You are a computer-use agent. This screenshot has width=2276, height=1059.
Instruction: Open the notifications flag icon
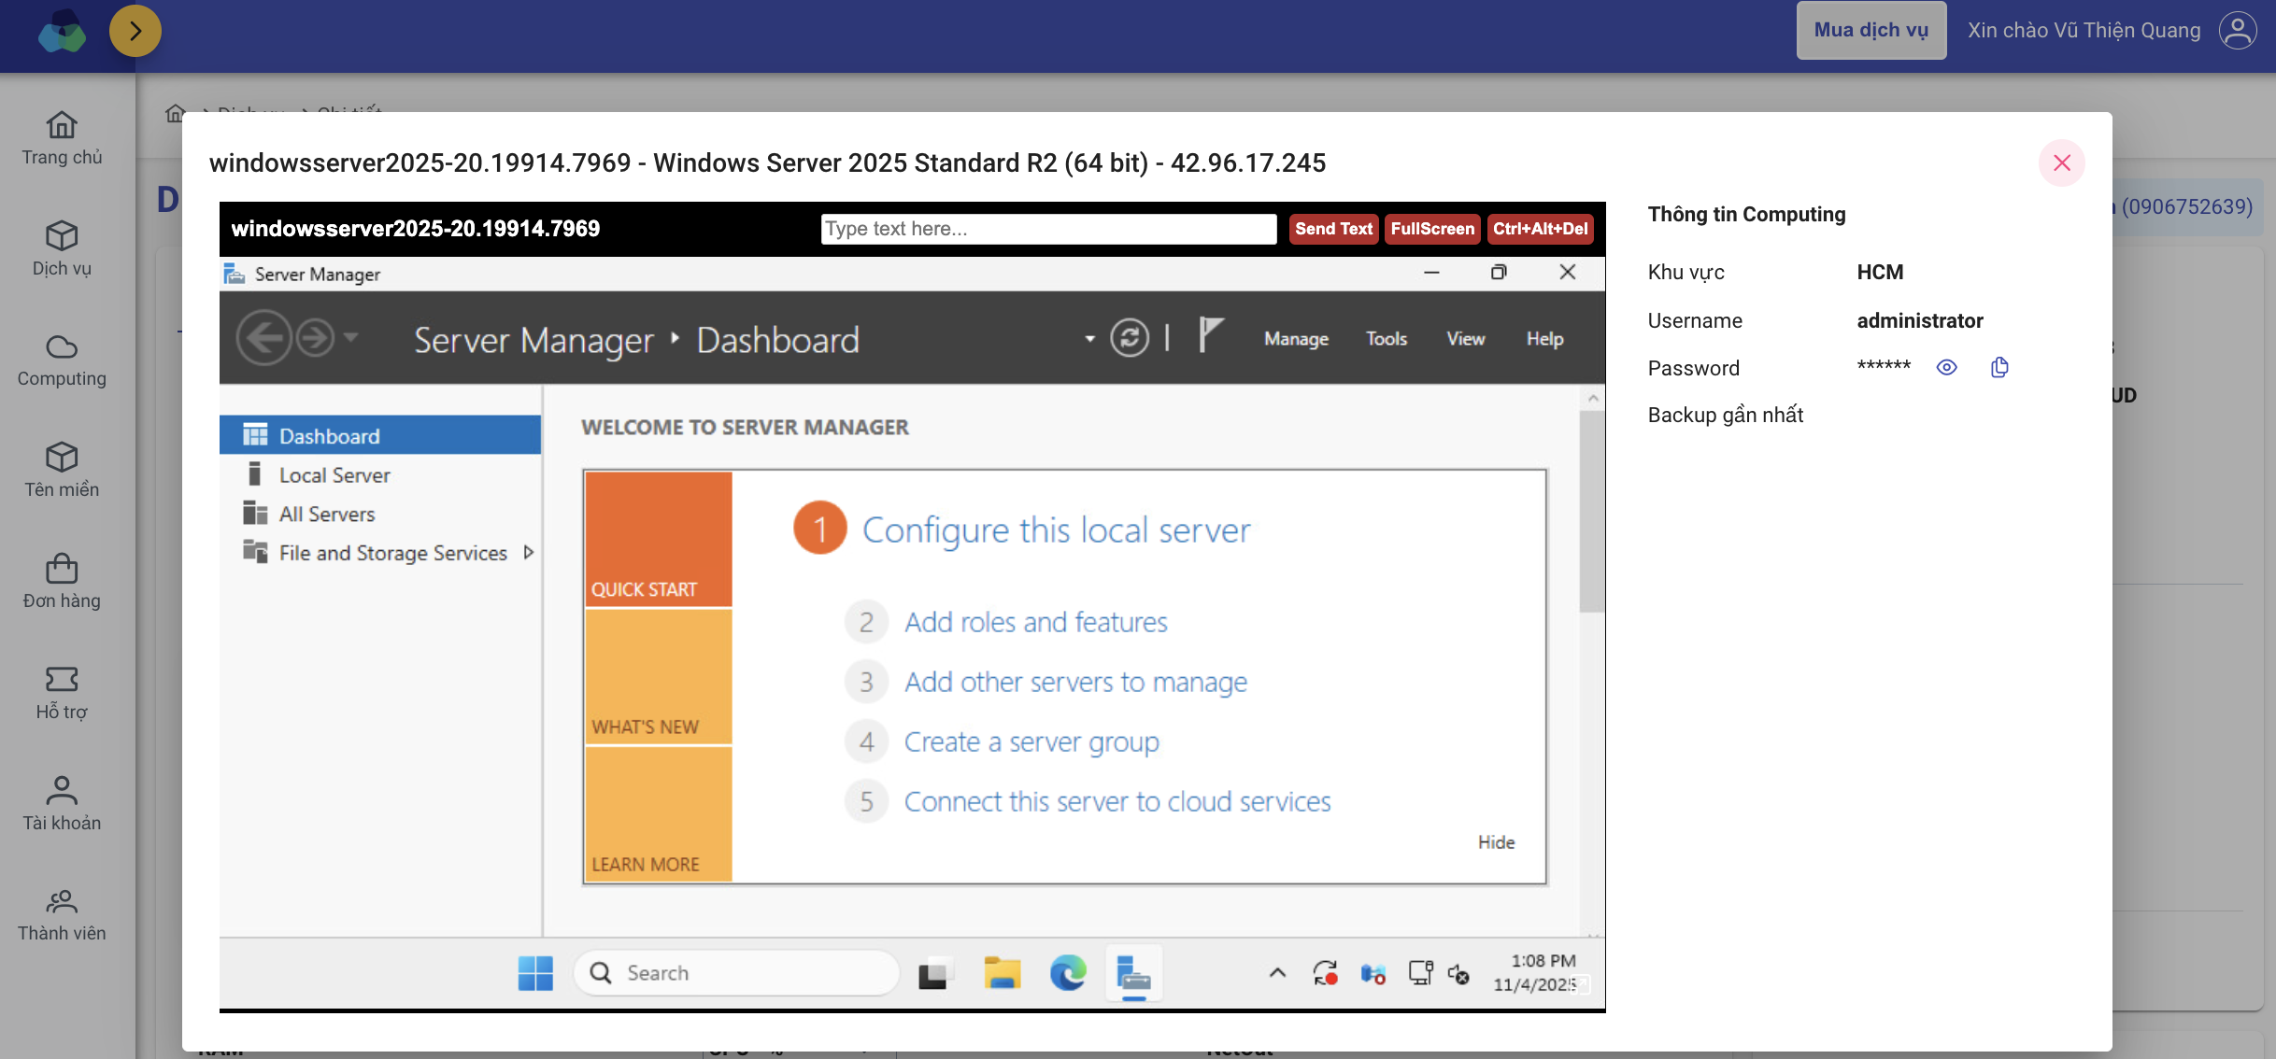(x=1210, y=335)
